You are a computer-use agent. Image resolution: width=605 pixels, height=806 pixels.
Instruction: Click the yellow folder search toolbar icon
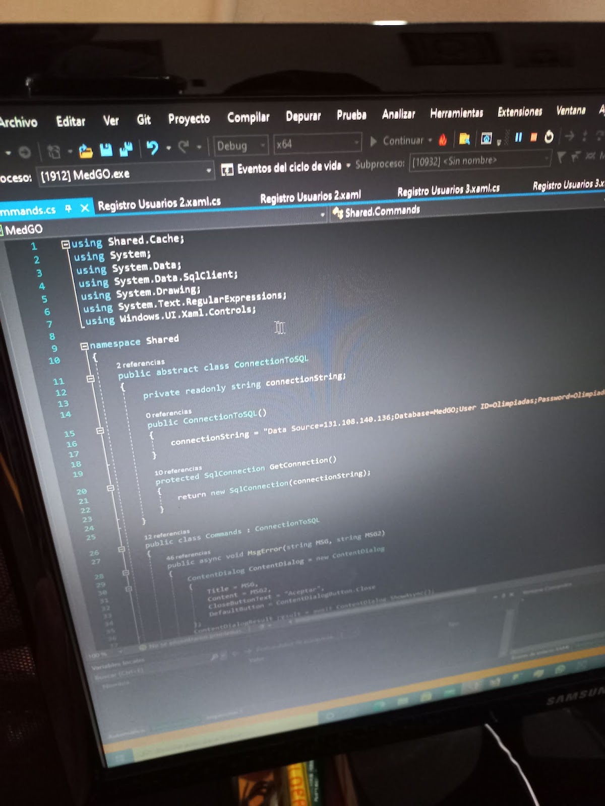464,139
